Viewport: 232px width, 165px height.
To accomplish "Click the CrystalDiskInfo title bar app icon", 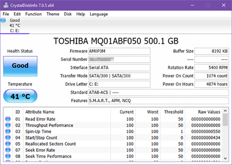I will tap(5, 5).
